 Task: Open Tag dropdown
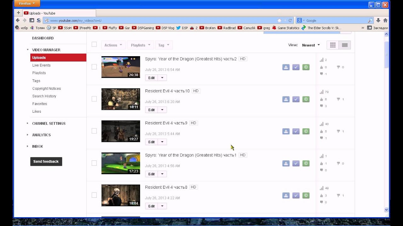(x=164, y=45)
